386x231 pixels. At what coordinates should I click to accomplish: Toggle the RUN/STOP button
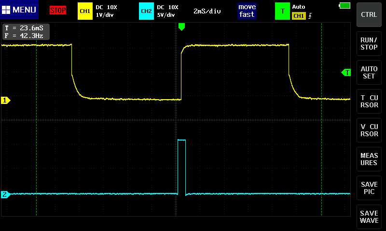click(369, 44)
